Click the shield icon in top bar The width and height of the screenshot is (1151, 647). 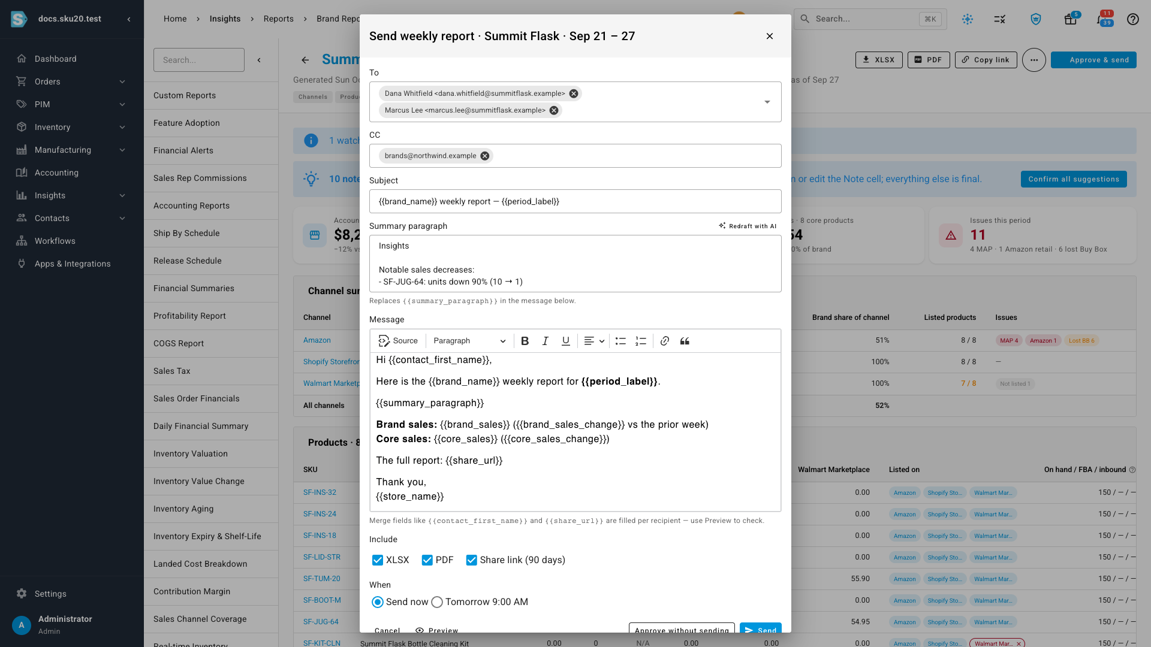[1035, 19]
